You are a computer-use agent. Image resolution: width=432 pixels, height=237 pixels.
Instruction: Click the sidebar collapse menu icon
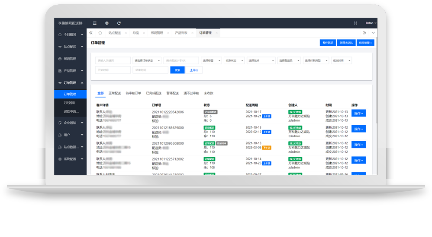95,23
